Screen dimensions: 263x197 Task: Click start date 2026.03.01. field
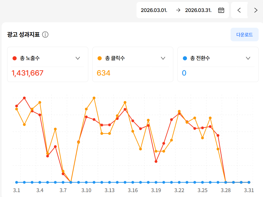click(154, 10)
